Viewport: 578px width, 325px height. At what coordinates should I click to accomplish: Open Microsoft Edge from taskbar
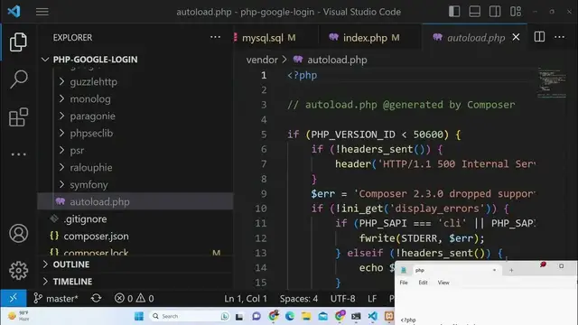click(x=290, y=316)
